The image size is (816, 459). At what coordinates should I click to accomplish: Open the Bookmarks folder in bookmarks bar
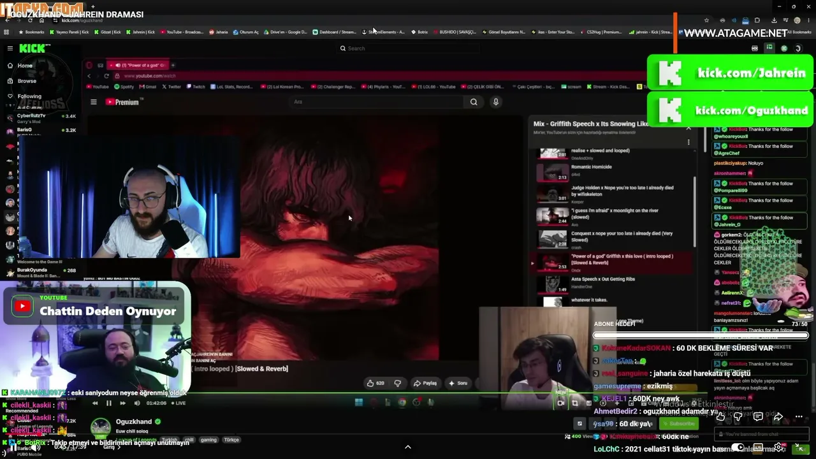click(32, 32)
